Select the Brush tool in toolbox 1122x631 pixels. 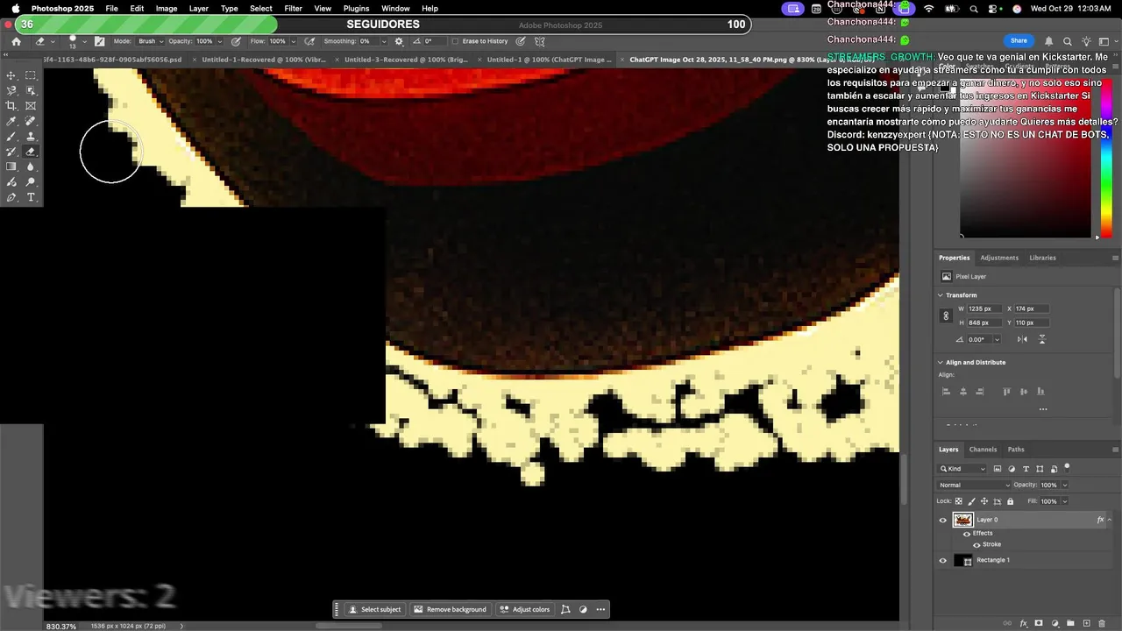click(11, 137)
